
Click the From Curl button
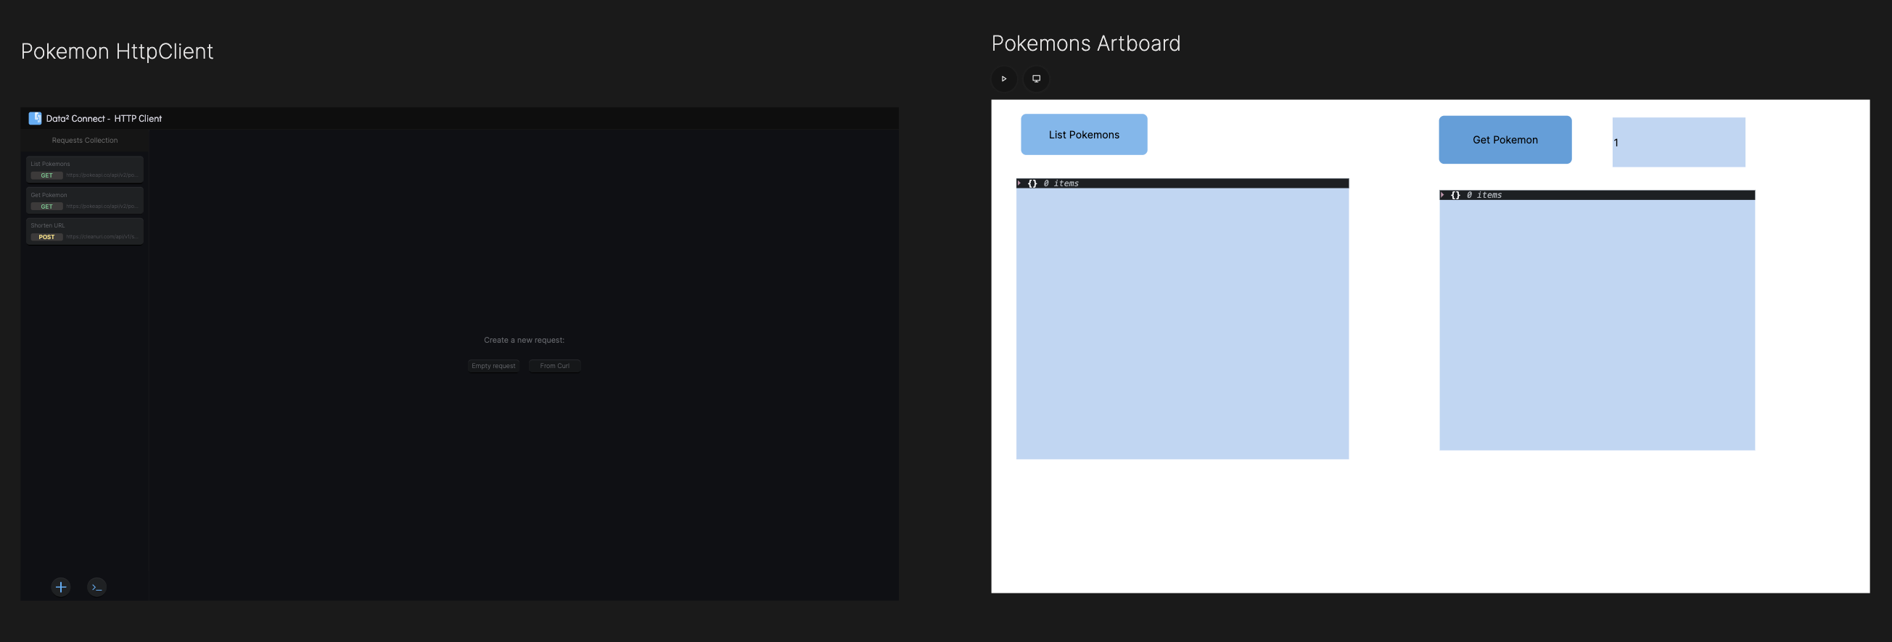tap(554, 365)
